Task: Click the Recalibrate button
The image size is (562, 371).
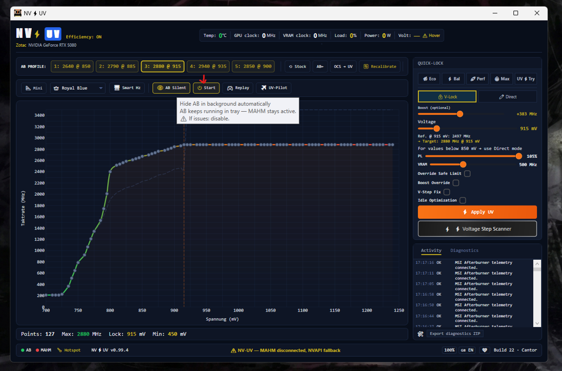Action: tap(379, 66)
